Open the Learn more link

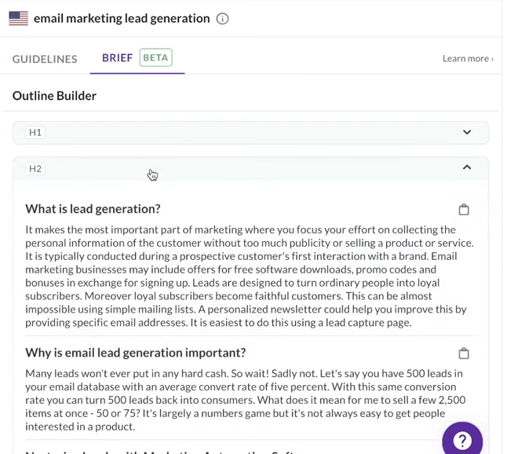tap(468, 59)
